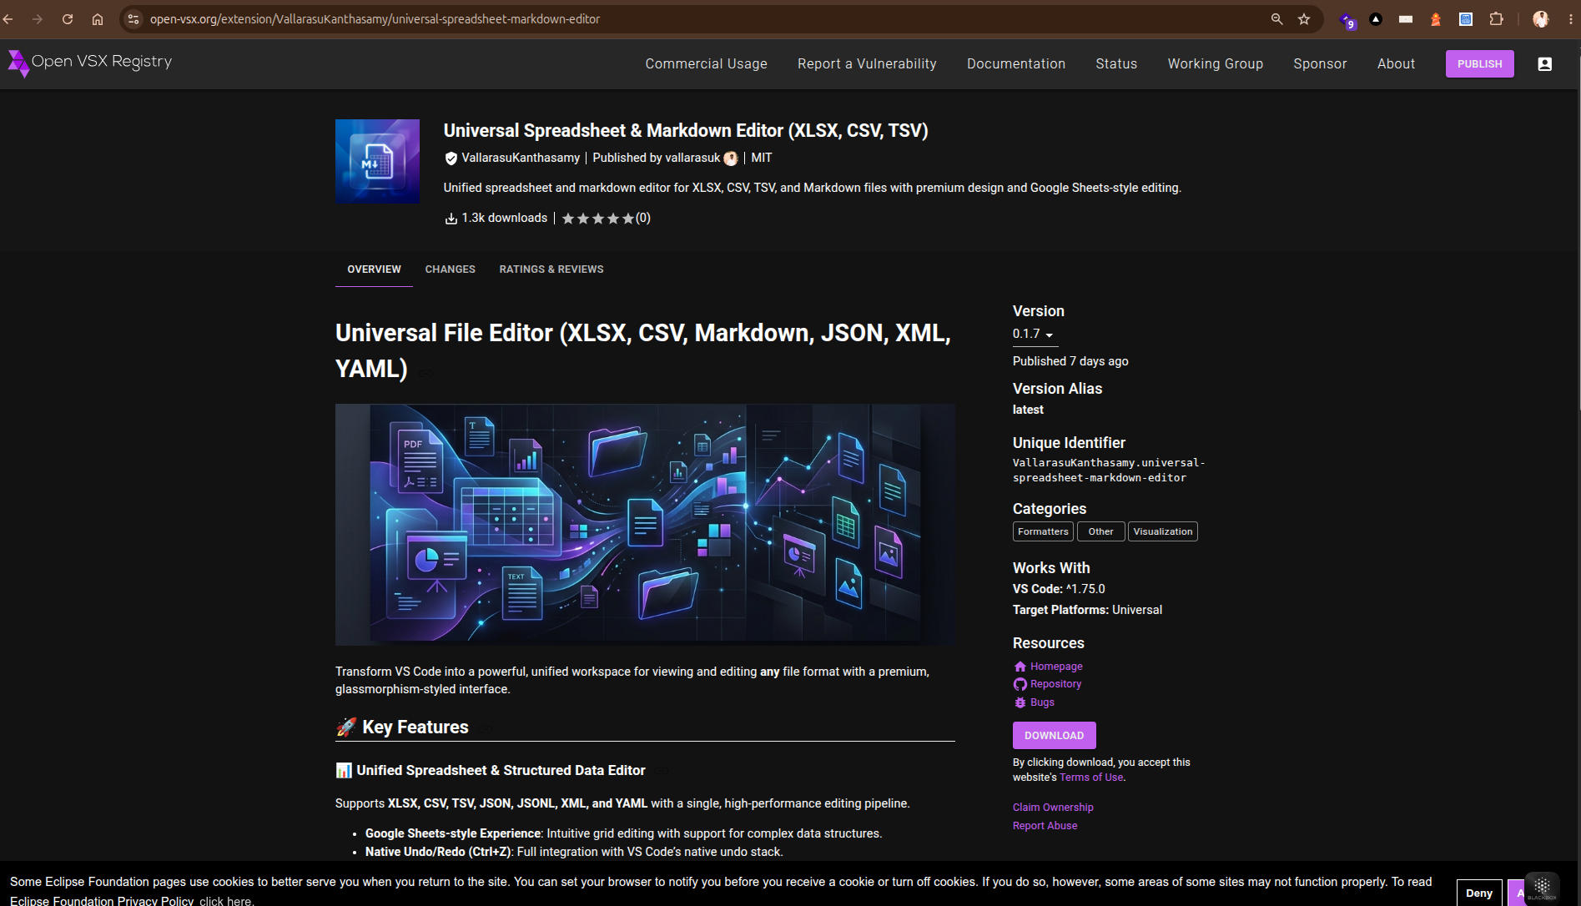Viewport: 1581px width, 906px height.
Task: Open the Repository resource link
Action: [1055, 684]
